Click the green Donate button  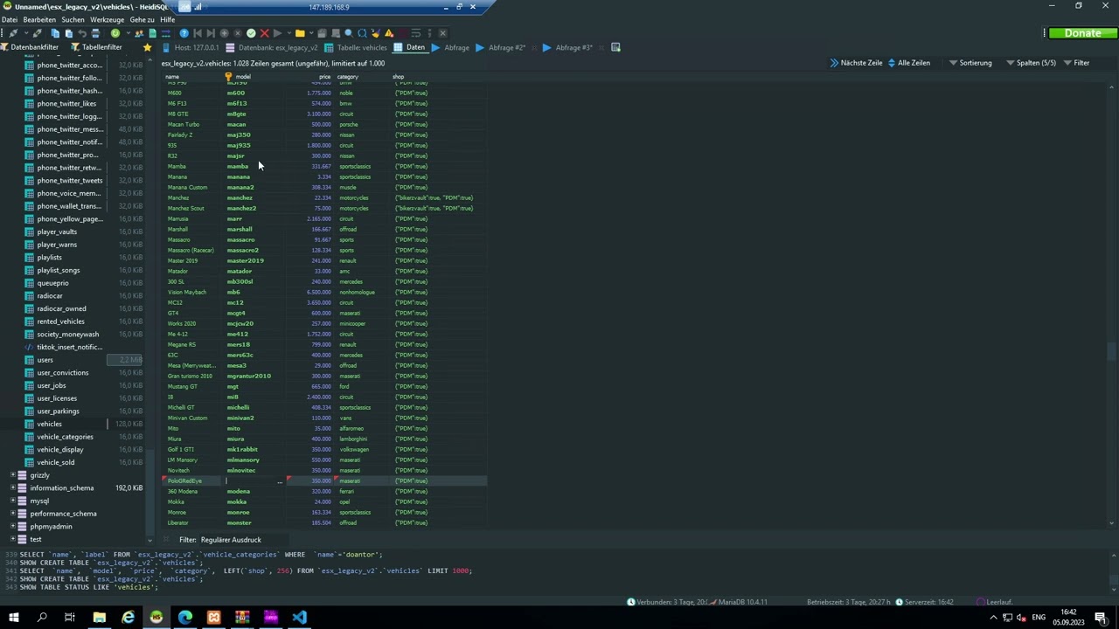point(1082,33)
